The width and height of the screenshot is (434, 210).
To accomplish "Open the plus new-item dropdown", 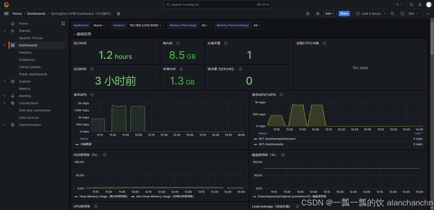I will click(x=399, y=5).
